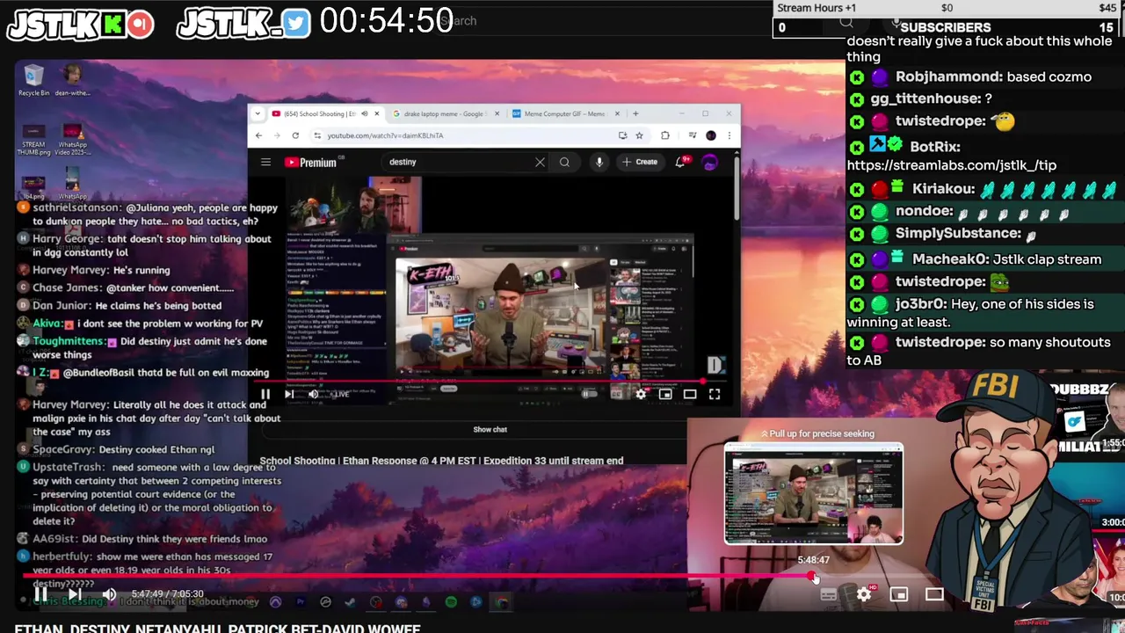Open YouTube notifications bell
This screenshot has width=1125, height=633.
(679, 162)
